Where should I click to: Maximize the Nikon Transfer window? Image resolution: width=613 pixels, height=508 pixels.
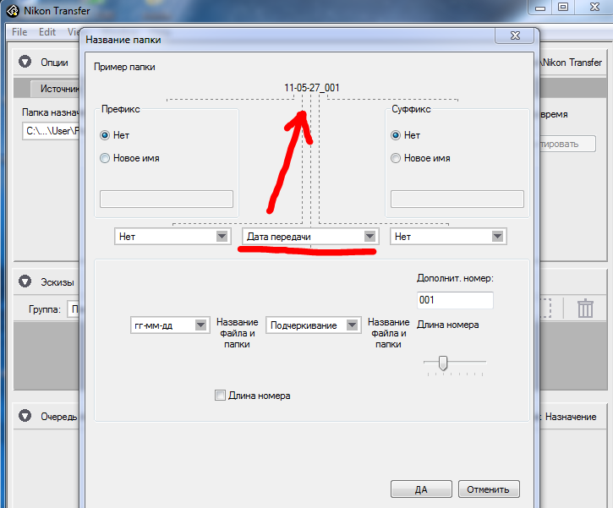pyautogui.click(x=563, y=8)
